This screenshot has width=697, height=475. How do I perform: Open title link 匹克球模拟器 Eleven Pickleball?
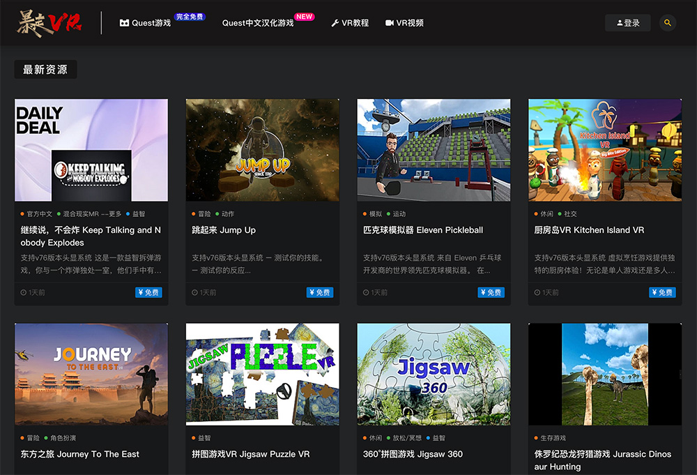(x=423, y=230)
